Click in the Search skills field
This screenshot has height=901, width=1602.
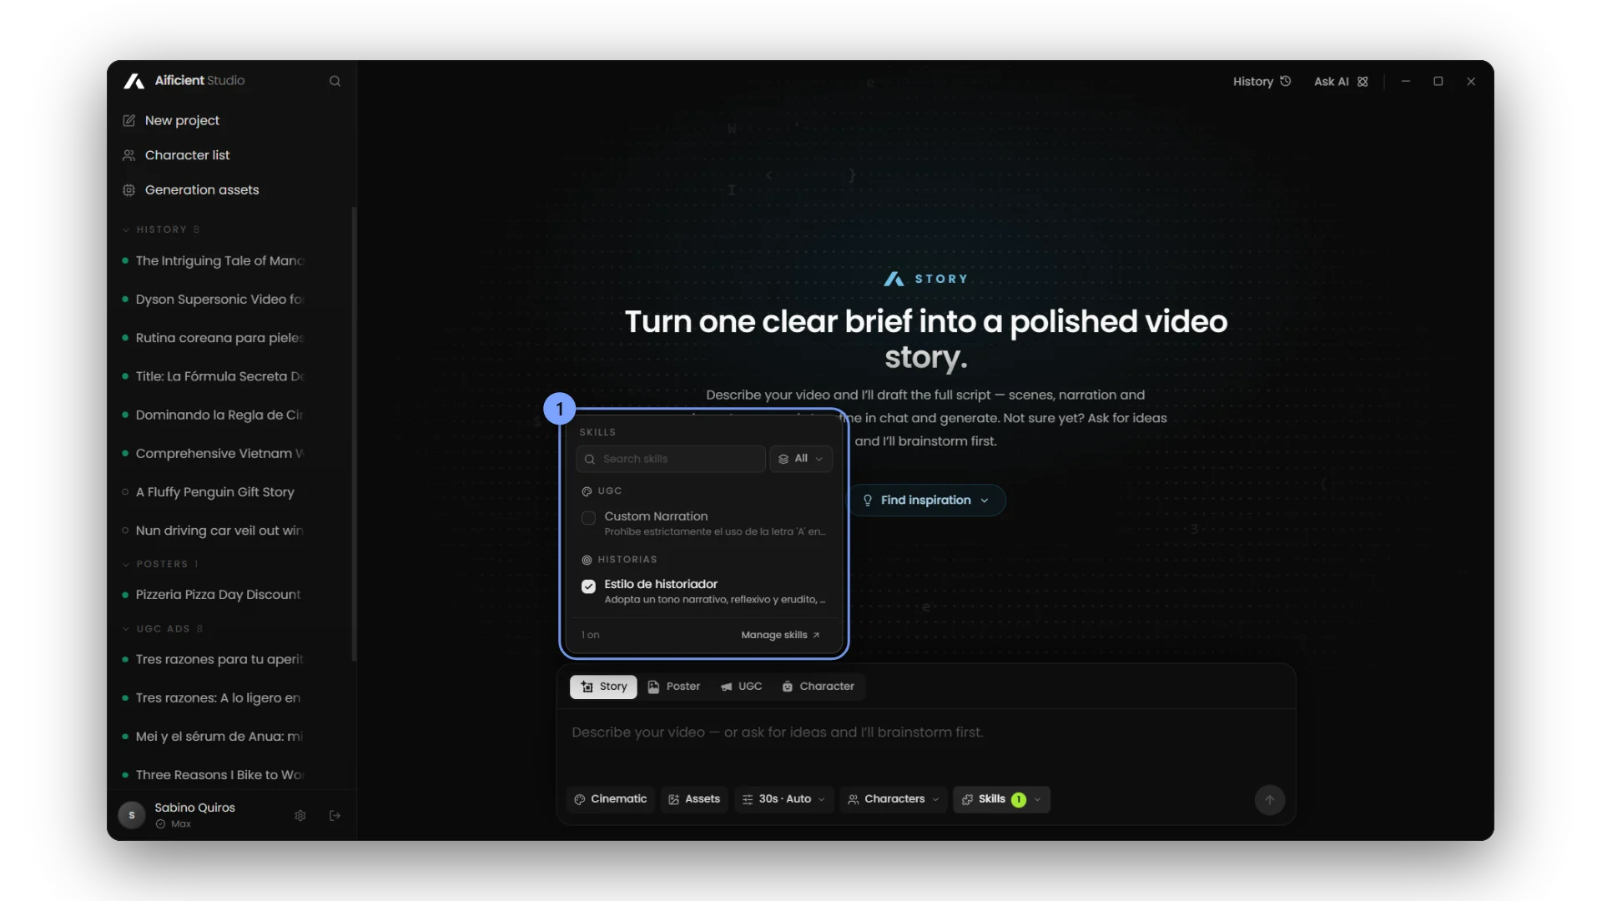point(671,459)
